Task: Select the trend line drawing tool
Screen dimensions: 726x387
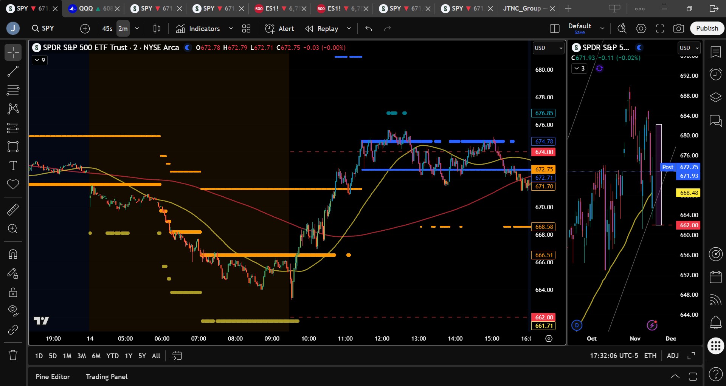Action: tap(13, 71)
